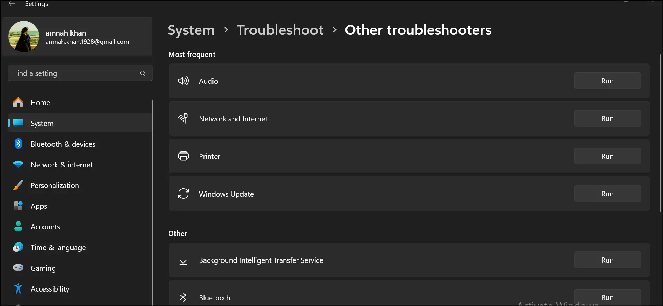
Task: Click the Printer icon
Action: [x=183, y=156]
